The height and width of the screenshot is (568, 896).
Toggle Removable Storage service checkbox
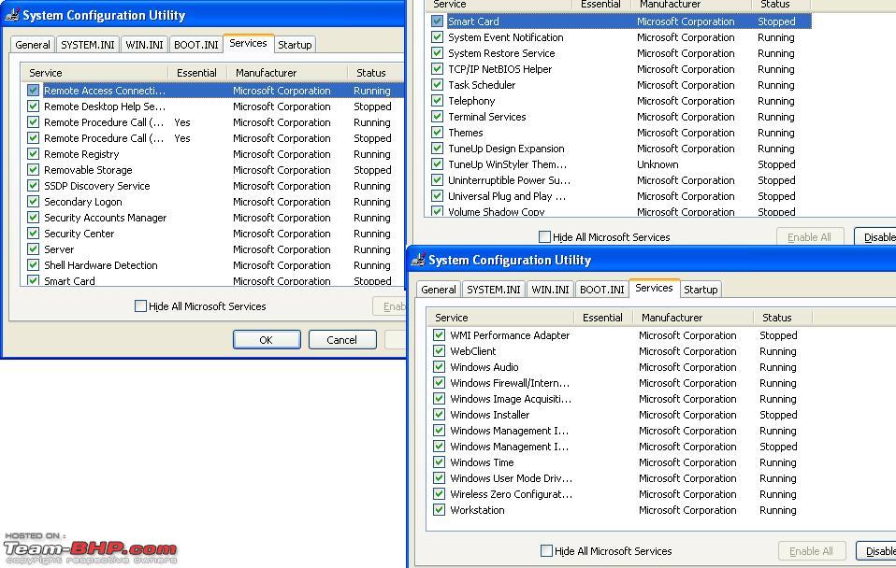pyautogui.click(x=33, y=170)
